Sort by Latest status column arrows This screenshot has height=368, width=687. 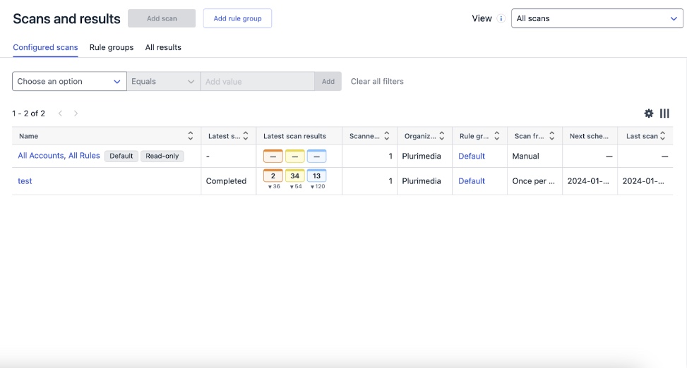[246, 136]
